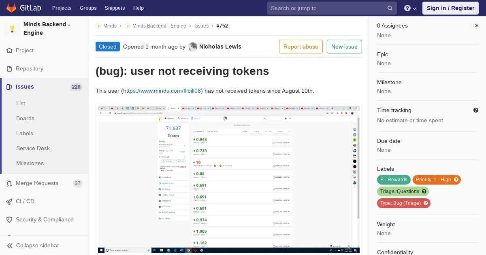
Task: Click the Closed status badge
Action: pyautogui.click(x=108, y=47)
